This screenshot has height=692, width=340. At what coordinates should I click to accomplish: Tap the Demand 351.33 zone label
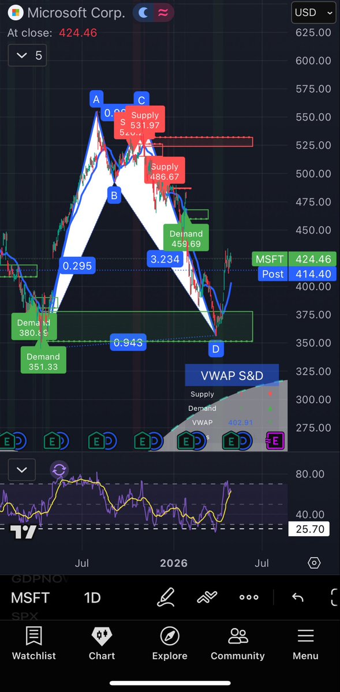(43, 361)
